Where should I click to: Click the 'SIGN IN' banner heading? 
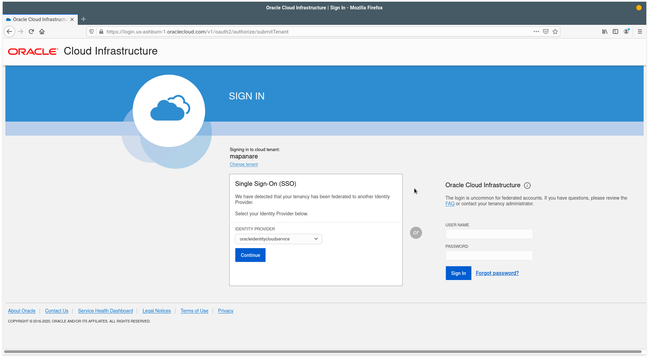(247, 96)
